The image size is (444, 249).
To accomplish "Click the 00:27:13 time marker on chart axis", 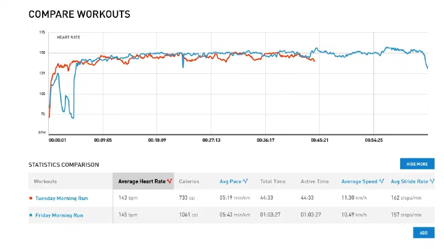I will point(211,140).
